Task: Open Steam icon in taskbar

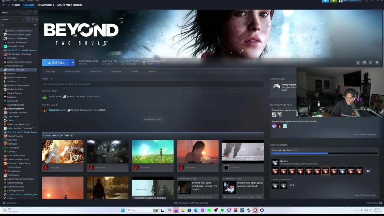Action: pyautogui.click(x=249, y=210)
